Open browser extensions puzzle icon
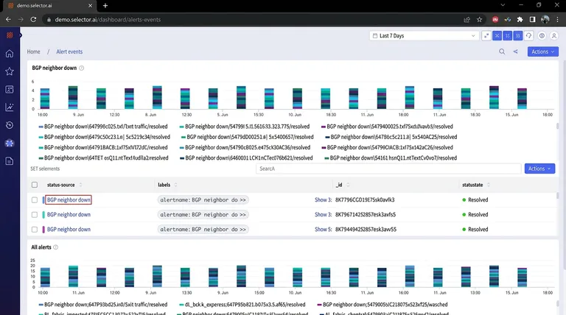 (520, 19)
